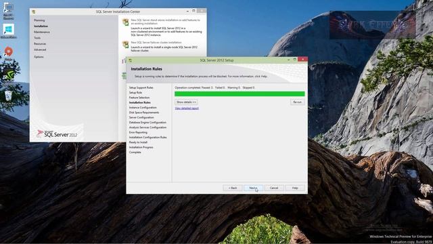Click the SQL Server Installation Center title bar
The height and width of the screenshot is (244, 433).
(x=118, y=12)
